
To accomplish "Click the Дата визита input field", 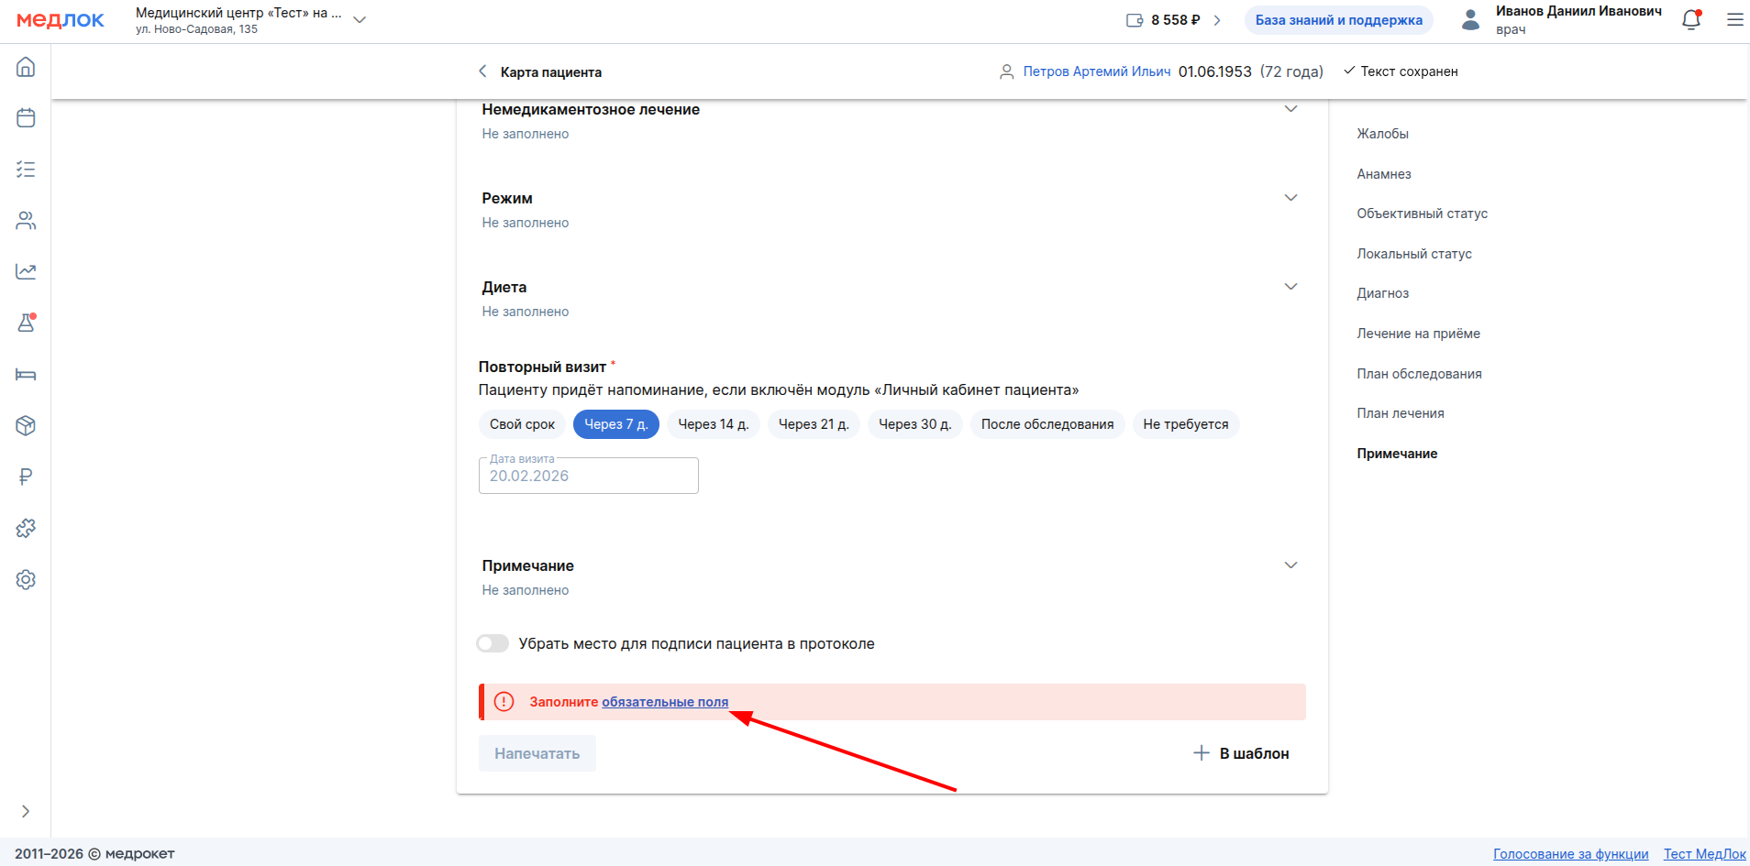I will click(588, 476).
